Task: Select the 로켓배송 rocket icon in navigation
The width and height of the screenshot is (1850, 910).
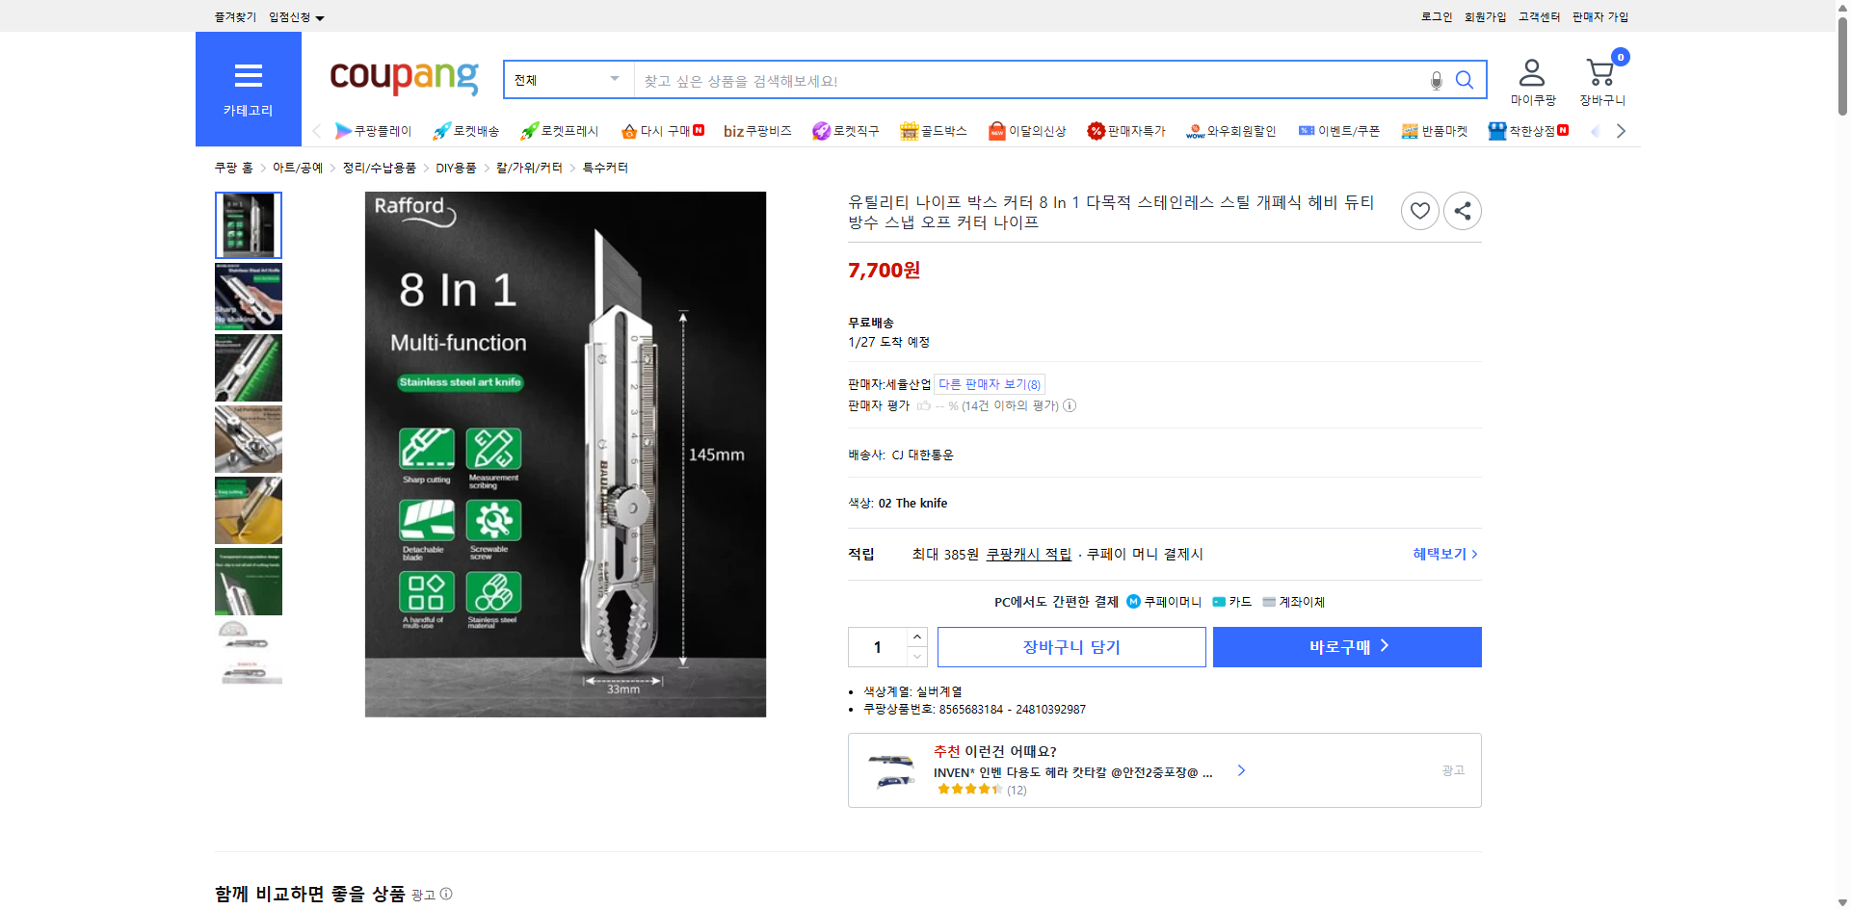Action: (x=441, y=131)
